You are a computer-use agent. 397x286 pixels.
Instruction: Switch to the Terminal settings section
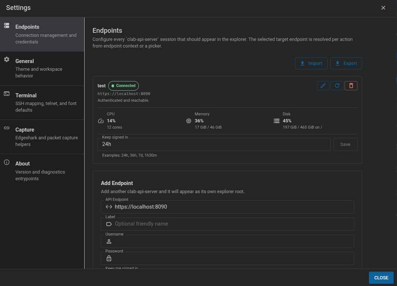[x=42, y=102]
